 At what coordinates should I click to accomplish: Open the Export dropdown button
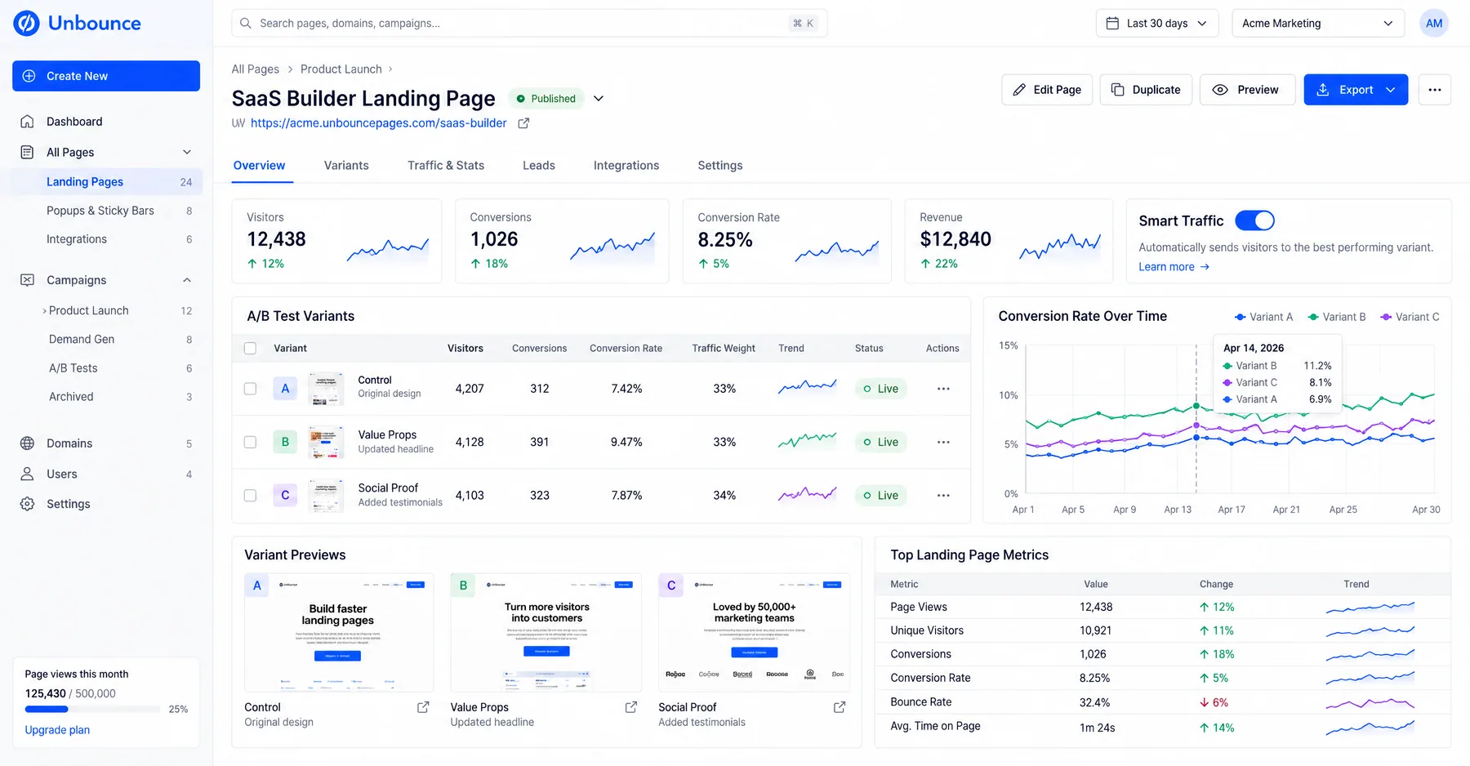tap(1356, 90)
